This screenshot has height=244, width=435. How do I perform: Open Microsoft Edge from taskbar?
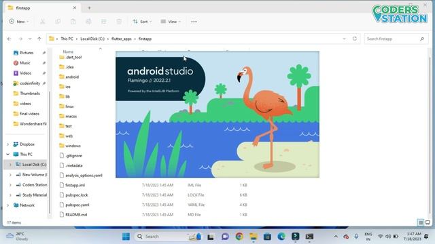tap(281, 237)
